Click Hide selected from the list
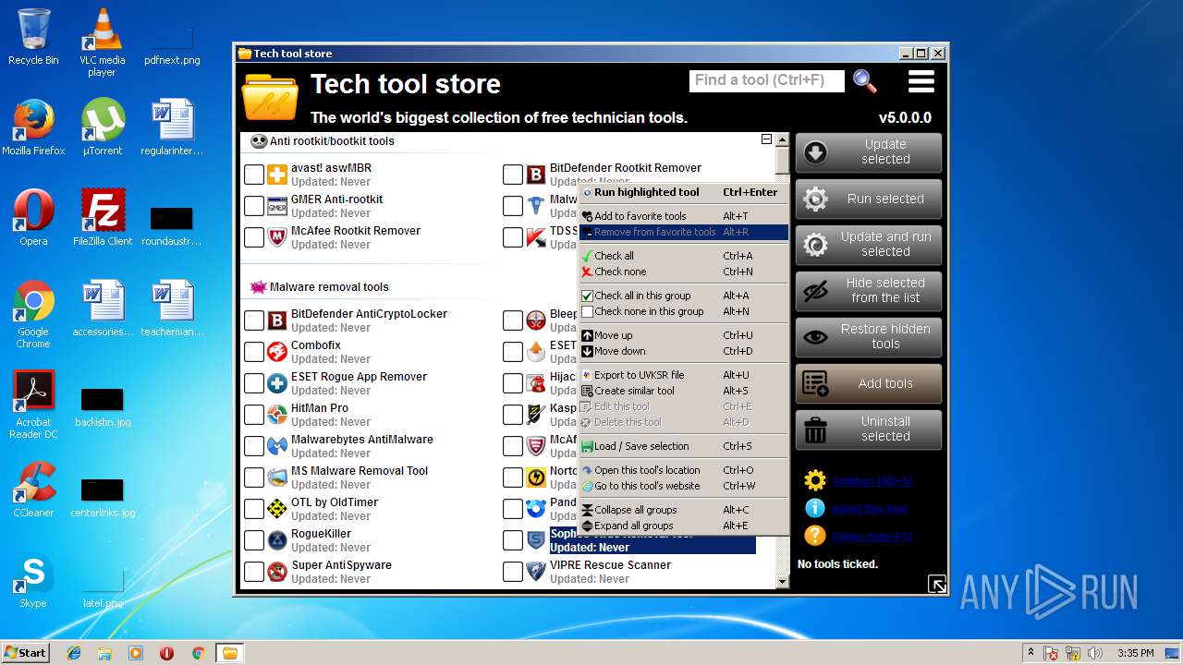Viewport: 1183px width, 665px height. (869, 291)
